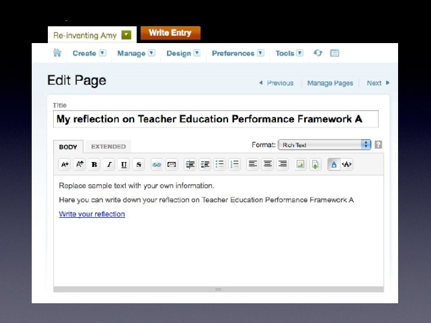The image size is (431, 323).
Task: Expand the Preferences menu arrow
Action: pyautogui.click(x=260, y=53)
